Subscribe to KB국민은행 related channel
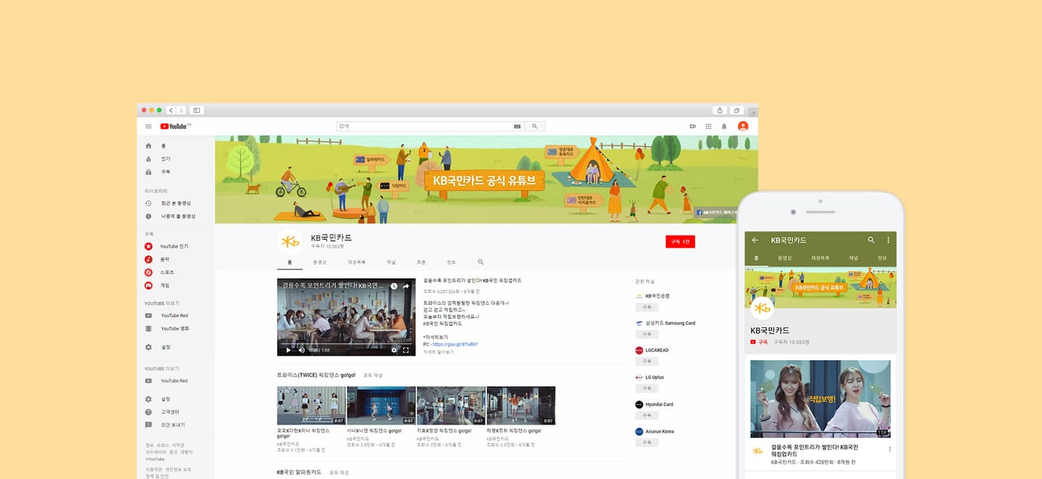This screenshot has height=479, width=1042. point(646,307)
